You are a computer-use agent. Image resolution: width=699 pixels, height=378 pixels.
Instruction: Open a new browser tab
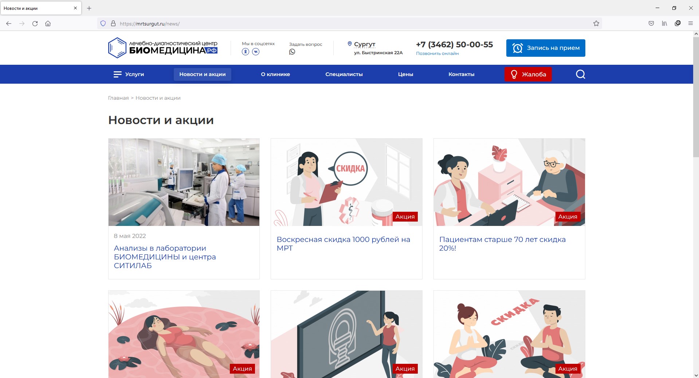[89, 8]
